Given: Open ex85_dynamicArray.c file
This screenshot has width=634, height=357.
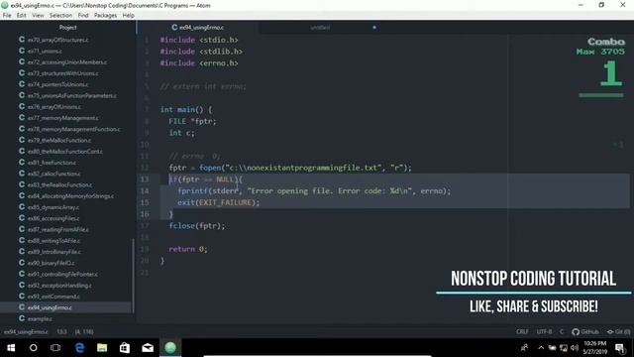Looking at the screenshot, I should 53,207.
